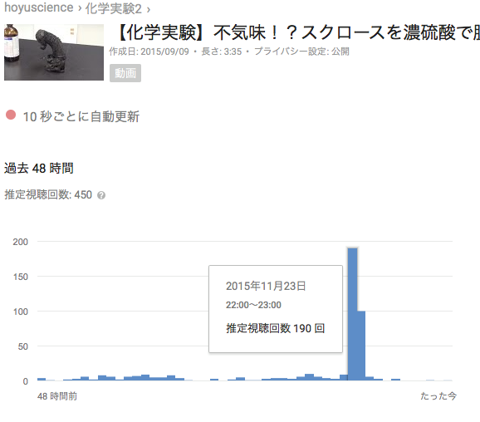
Task: Click the 200 y-axis label
Action: point(21,242)
